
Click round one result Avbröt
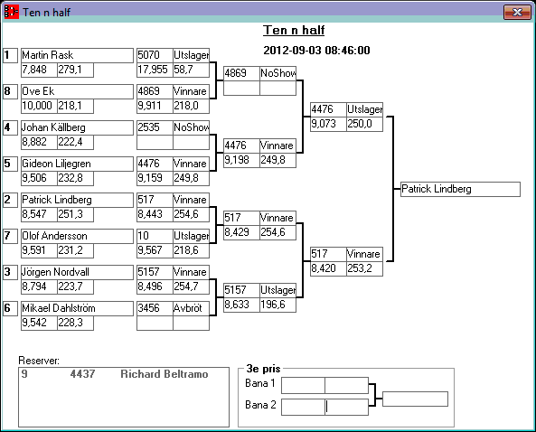pyautogui.click(x=191, y=308)
